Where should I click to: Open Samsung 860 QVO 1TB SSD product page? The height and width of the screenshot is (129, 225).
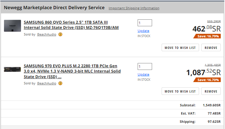pos(71,25)
